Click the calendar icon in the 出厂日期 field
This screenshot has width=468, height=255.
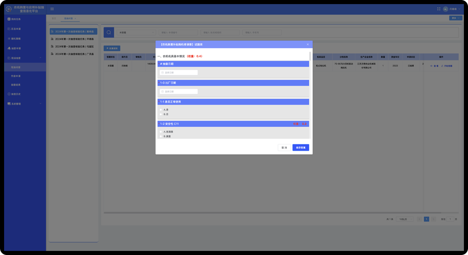(163, 92)
